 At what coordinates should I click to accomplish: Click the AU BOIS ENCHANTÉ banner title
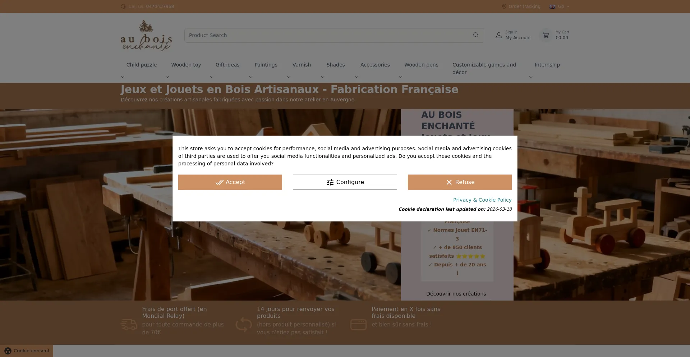pyautogui.click(x=448, y=120)
